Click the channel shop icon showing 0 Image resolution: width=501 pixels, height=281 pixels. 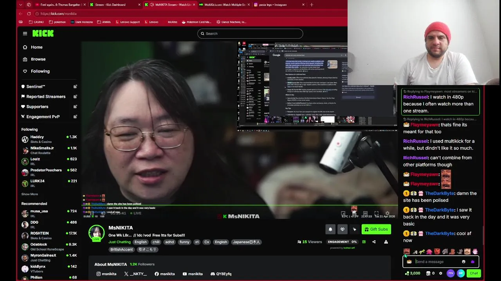pos(430,273)
